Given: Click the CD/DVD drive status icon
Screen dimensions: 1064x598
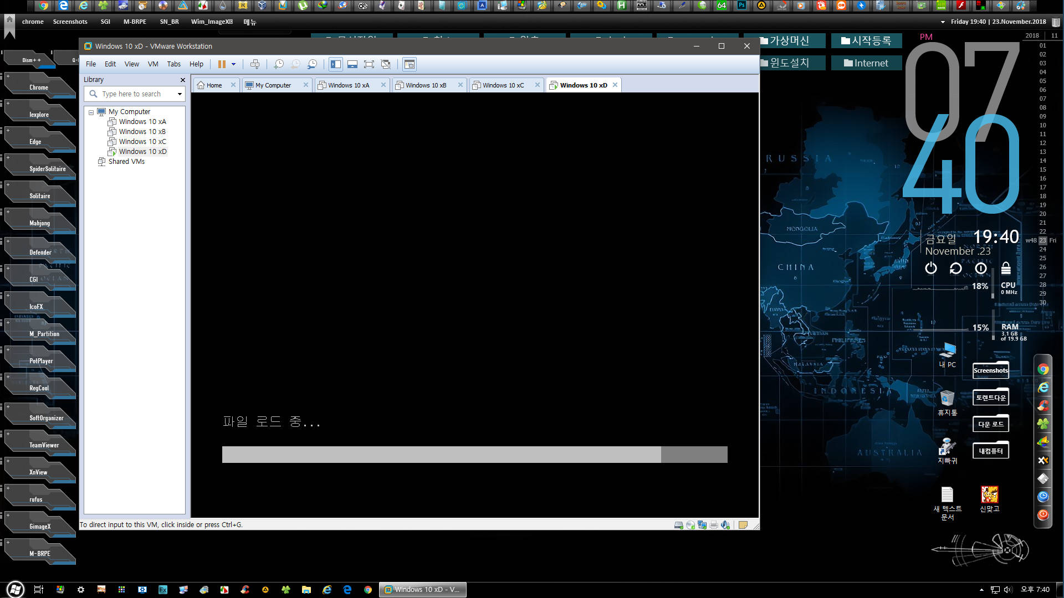Looking at the screenshot, I should tap(690, 525).
